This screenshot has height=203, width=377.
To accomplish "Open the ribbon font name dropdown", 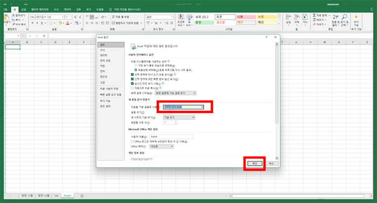I will pos(62,17).
